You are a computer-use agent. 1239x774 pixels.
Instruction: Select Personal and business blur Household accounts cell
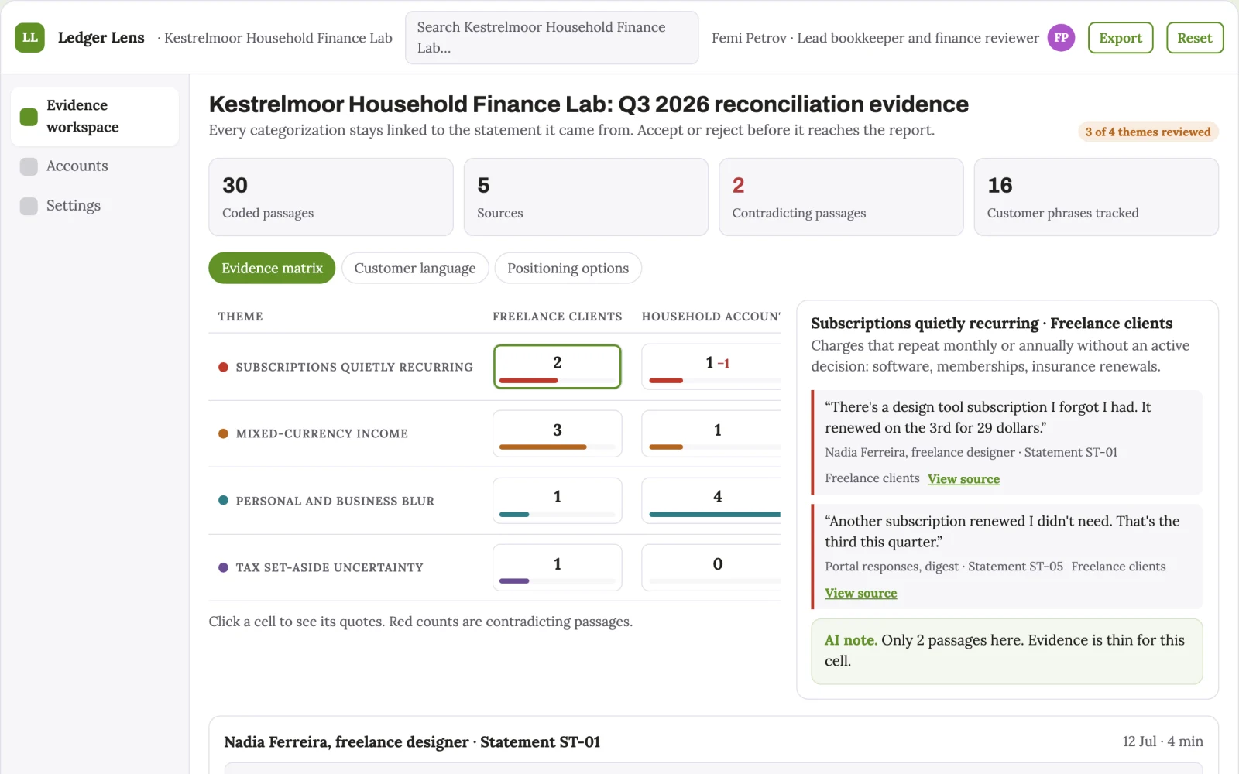pos(711,501)
